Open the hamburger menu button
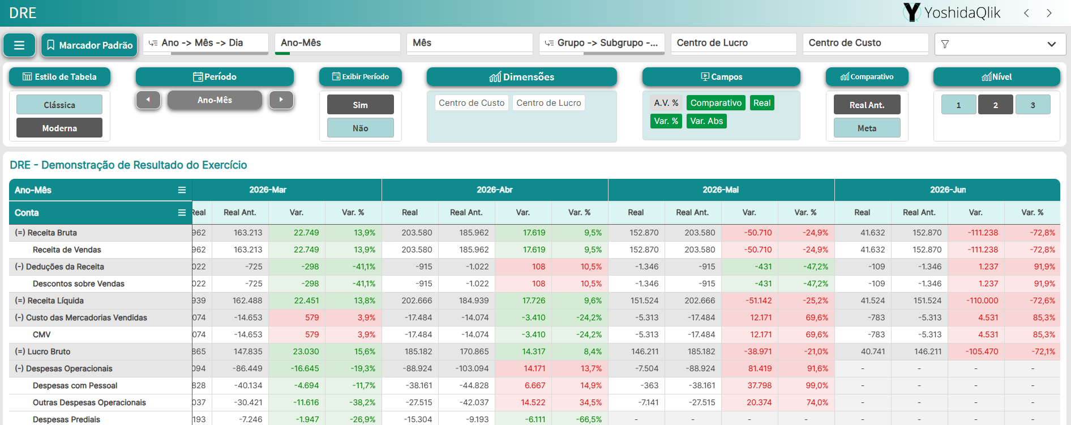 tap(19, 45)
